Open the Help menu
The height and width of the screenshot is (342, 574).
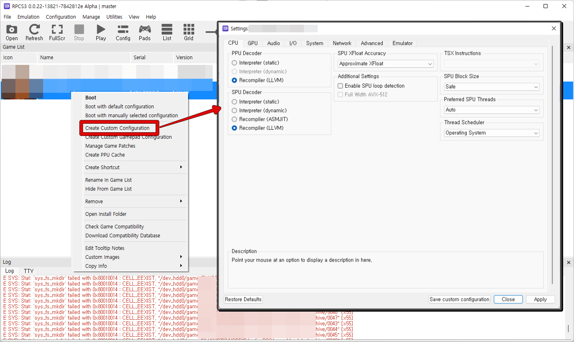pyautogui.click(x=151, y=17)
